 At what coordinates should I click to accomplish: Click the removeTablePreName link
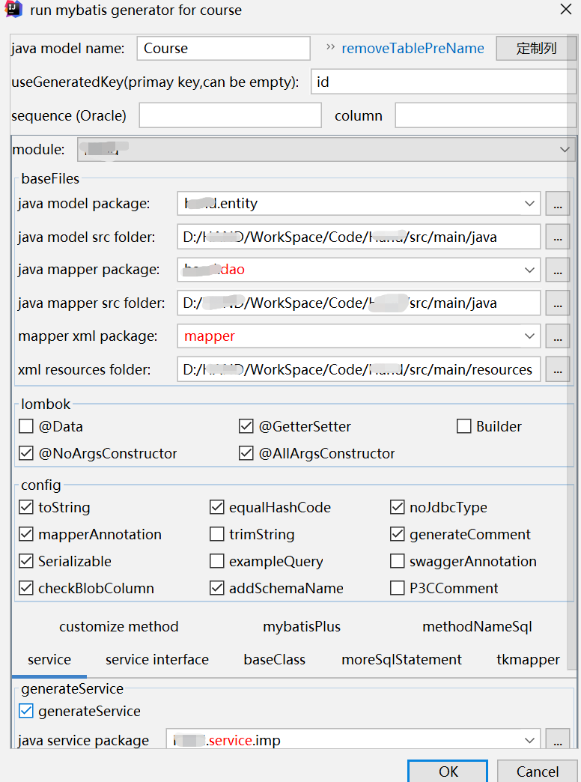[413, 49]
